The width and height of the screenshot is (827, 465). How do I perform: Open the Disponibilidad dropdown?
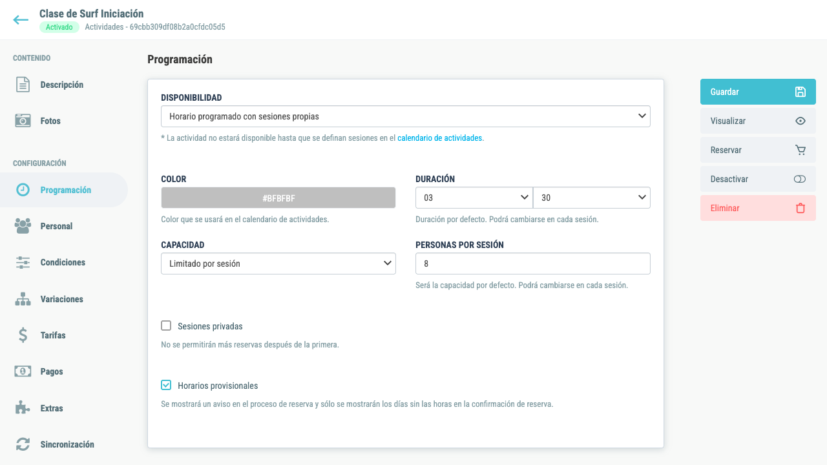pyautogui.click(x=406, y=116)
